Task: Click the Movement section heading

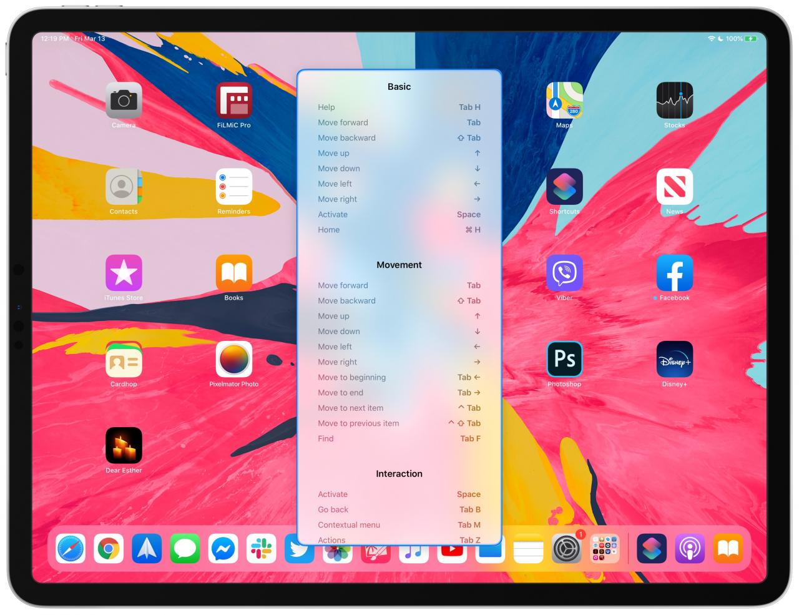Action: coord(399,265)
